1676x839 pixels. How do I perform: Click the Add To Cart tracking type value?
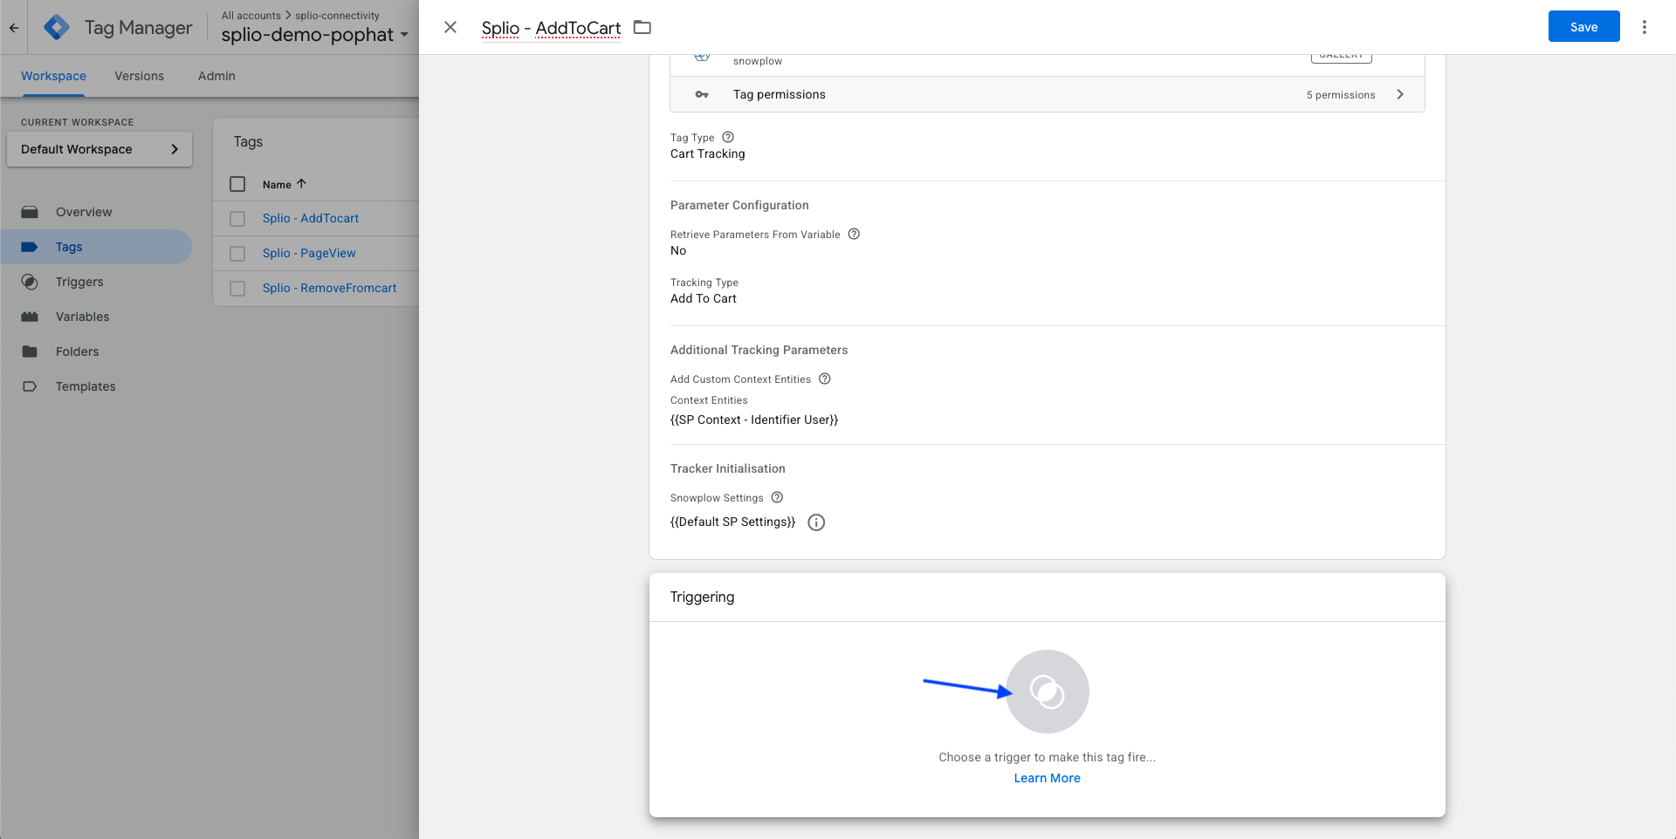click(x=704, y=298)
